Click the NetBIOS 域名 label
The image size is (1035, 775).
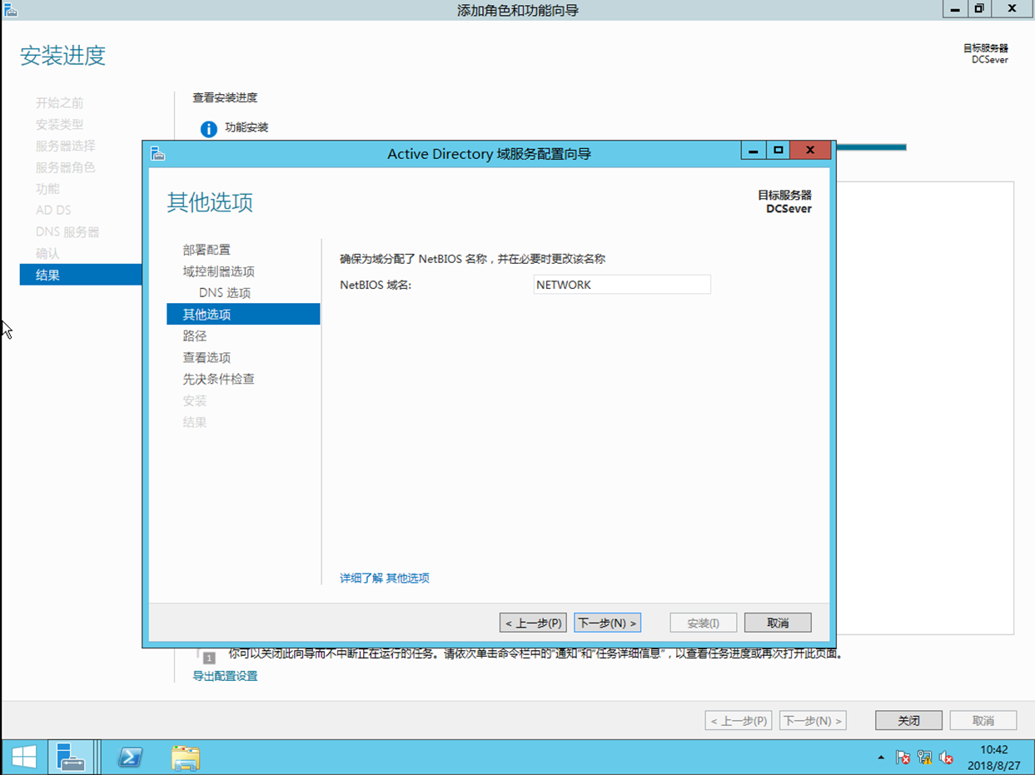coord(376,285)
